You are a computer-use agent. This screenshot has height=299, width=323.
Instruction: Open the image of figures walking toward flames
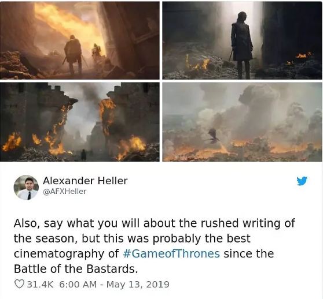pyautogui.click(x=80, y=40)
